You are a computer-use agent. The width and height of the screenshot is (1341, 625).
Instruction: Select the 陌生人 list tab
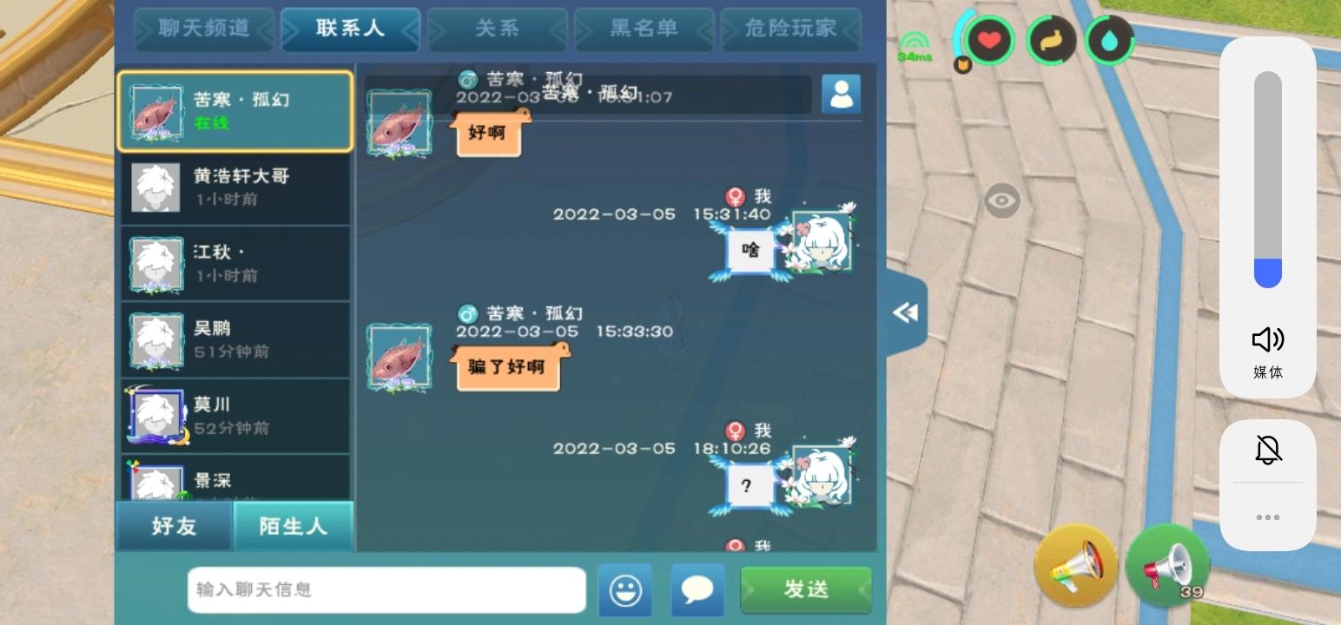tap(293, 526)
